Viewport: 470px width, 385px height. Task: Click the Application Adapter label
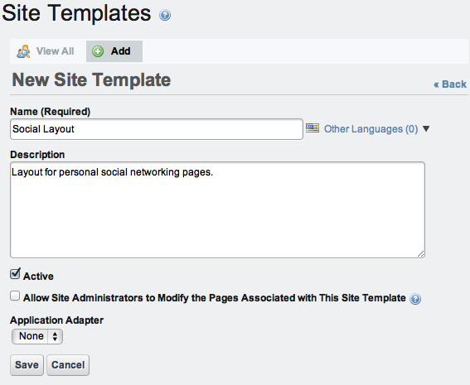coord(56,320)
